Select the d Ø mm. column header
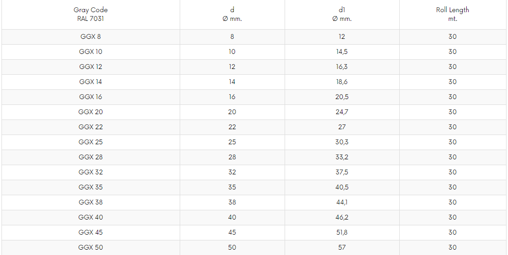Screen dimensions: 508x255 pyautogui.click(x=232, y=14)
